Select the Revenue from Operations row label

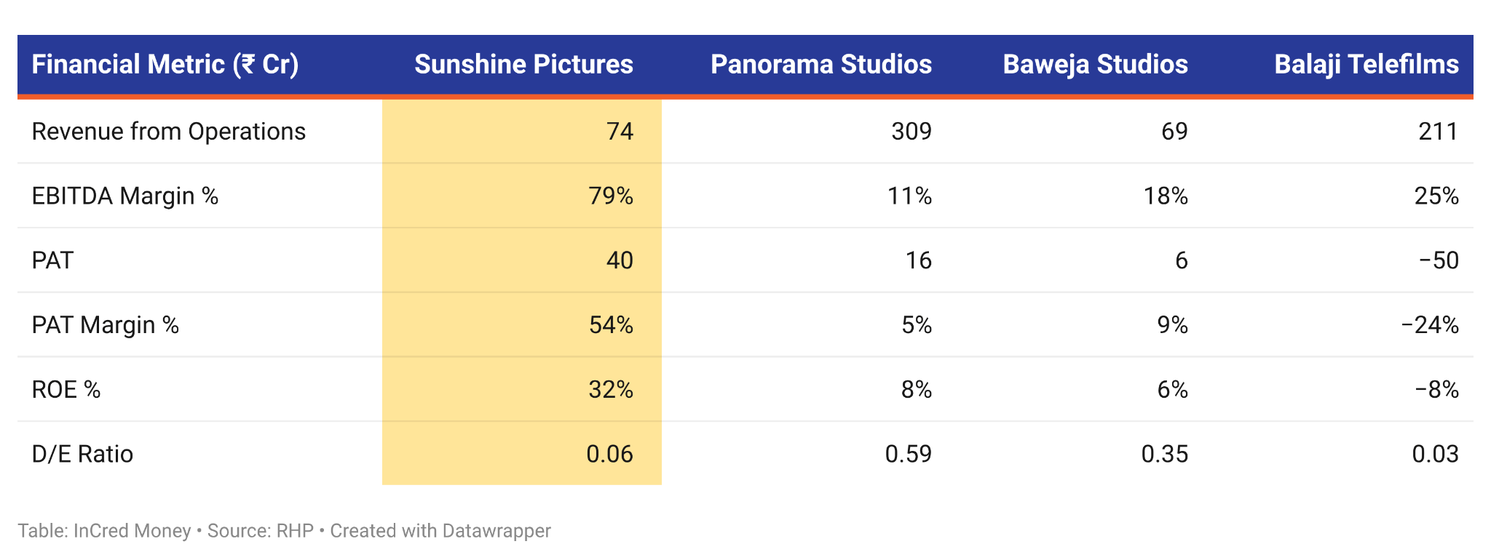click(x=169, y=132)
